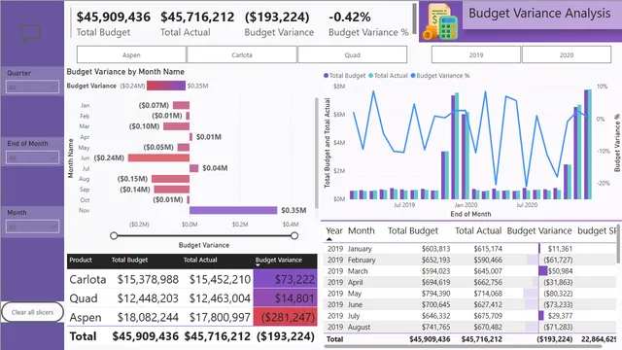This screenshot has height=350, width=622.
Task: Click the monthly table horizontal scrollbar
Action: point(463,346)
